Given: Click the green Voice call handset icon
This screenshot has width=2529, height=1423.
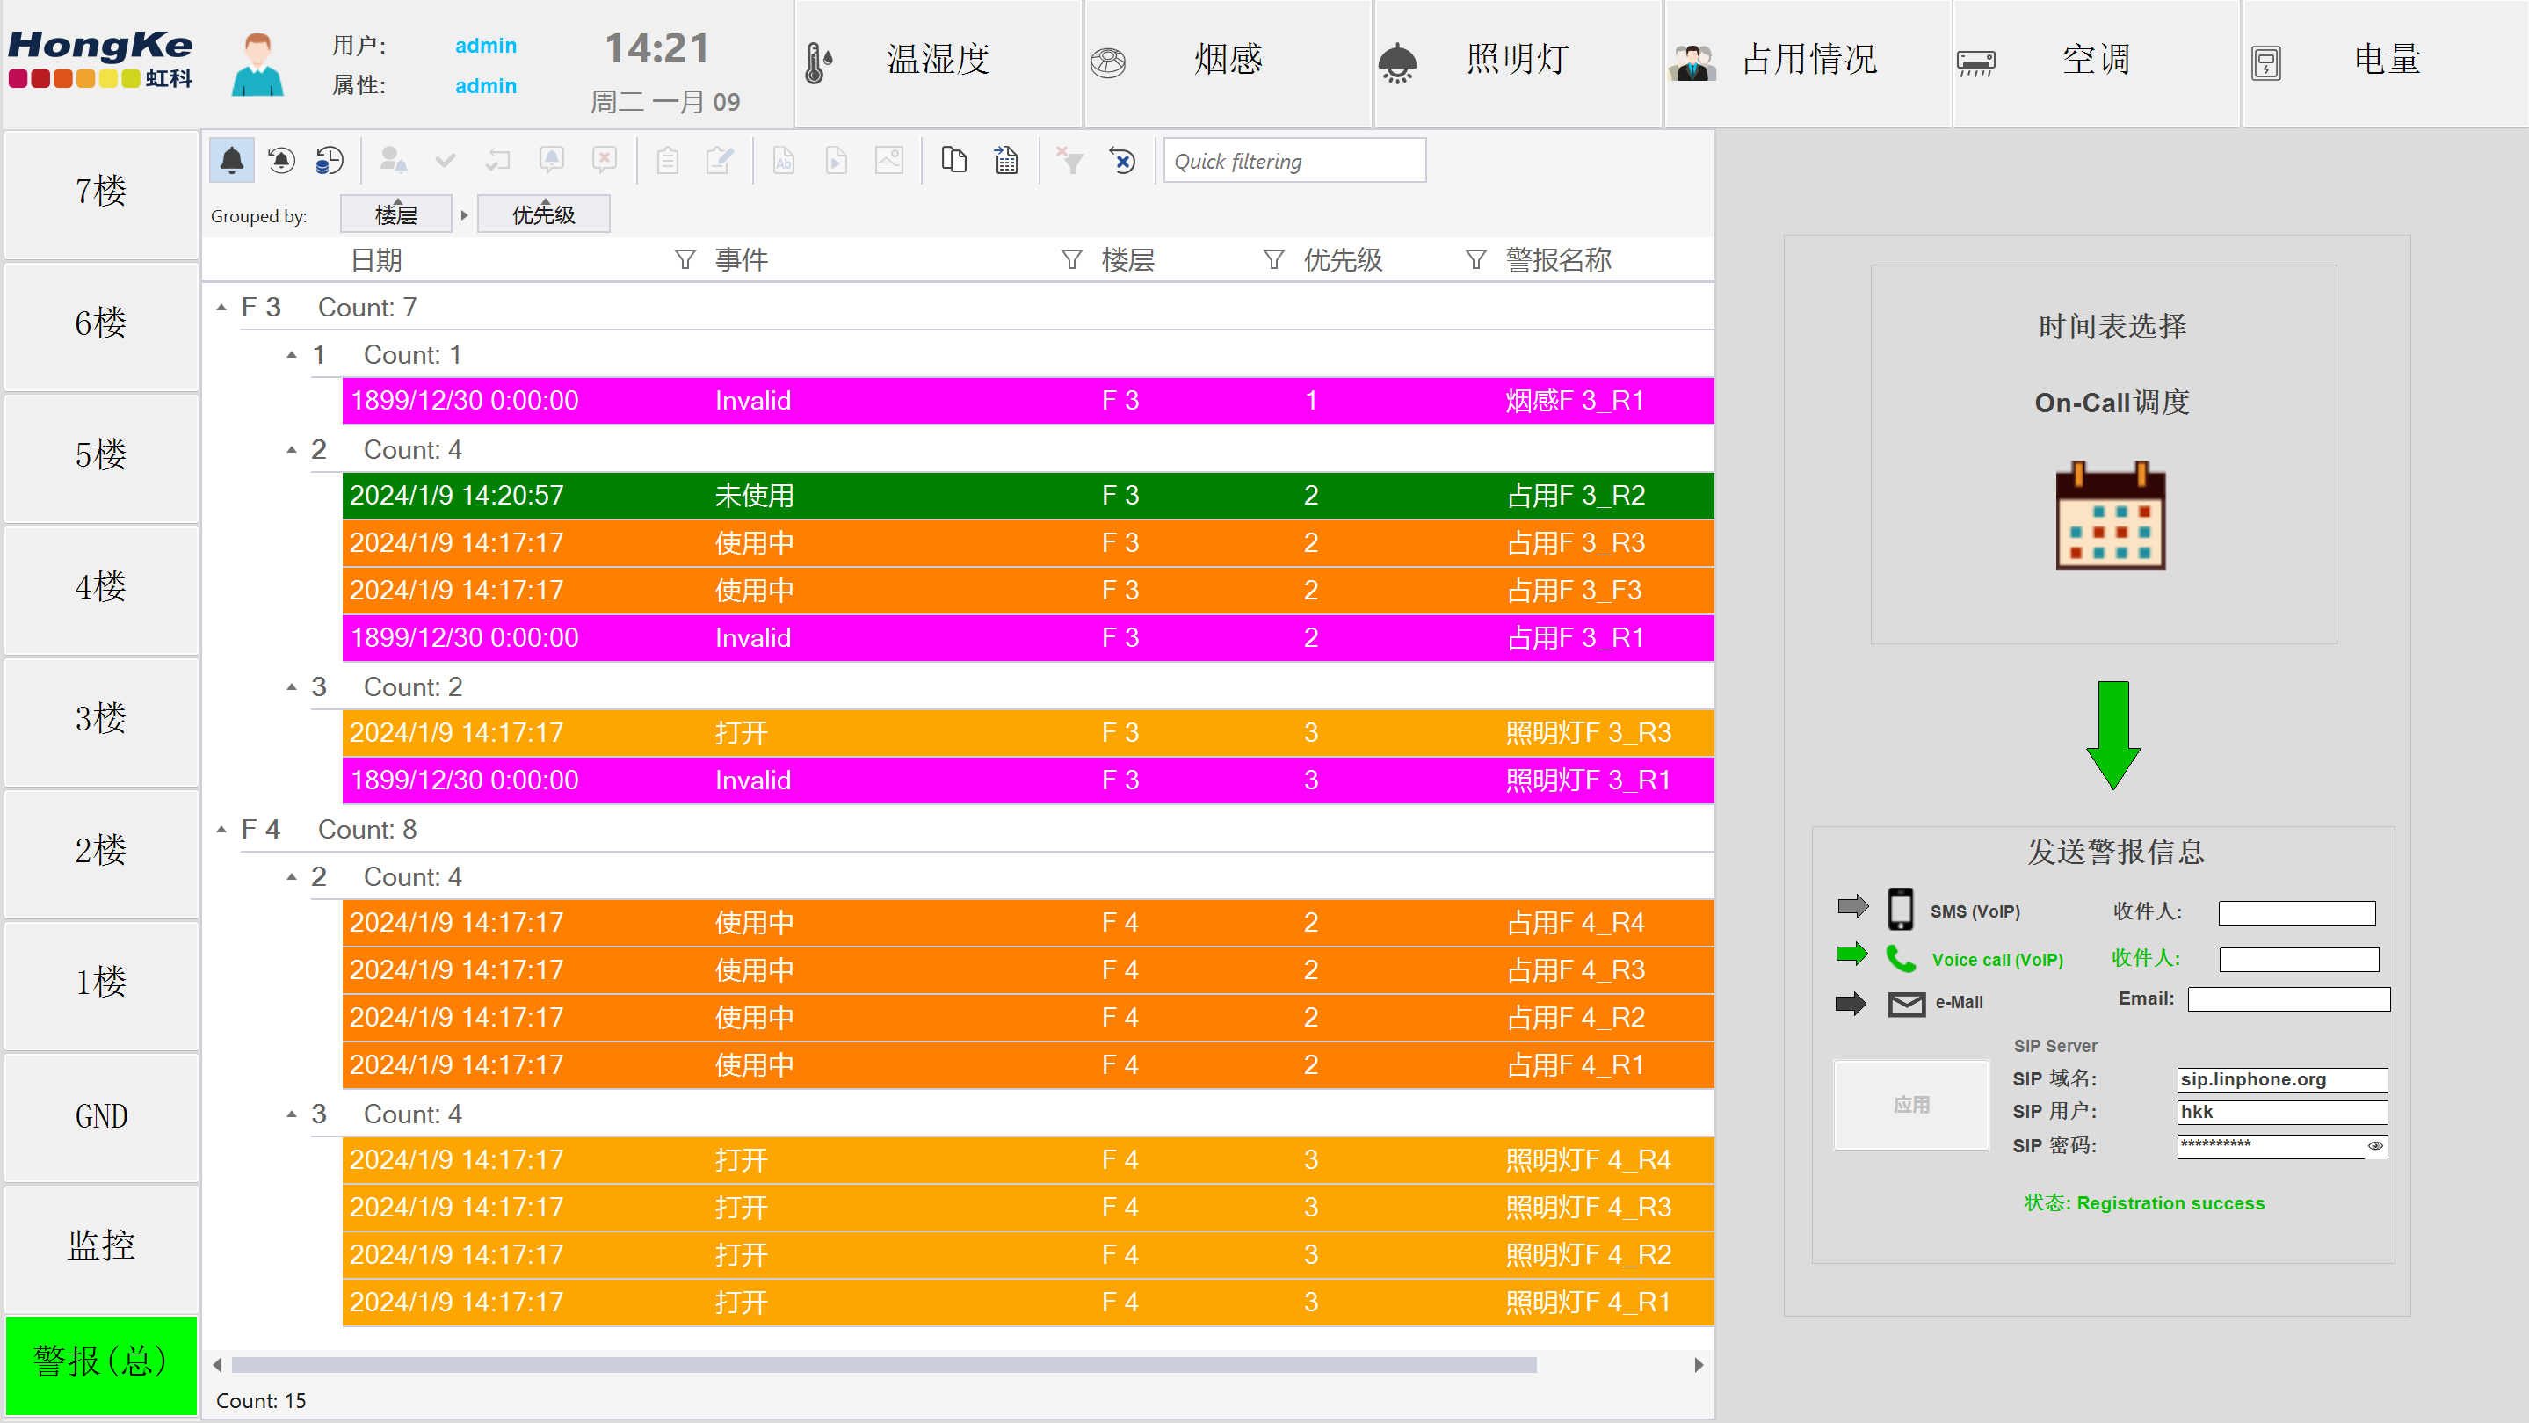Looking at the screenshot, I should tap(1901, 957).
